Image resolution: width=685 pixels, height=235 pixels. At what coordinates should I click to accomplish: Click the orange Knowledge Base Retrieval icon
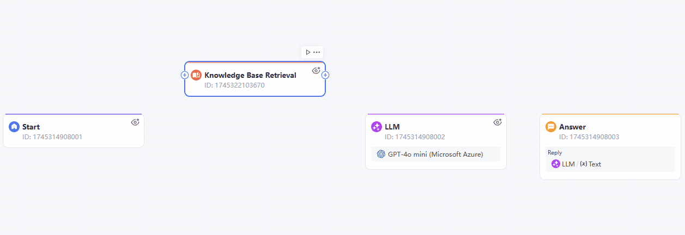click(x=196, y=75)
